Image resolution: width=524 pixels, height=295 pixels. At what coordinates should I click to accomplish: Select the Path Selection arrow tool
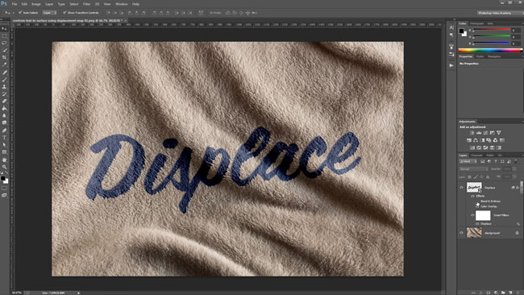pos(4,145)
